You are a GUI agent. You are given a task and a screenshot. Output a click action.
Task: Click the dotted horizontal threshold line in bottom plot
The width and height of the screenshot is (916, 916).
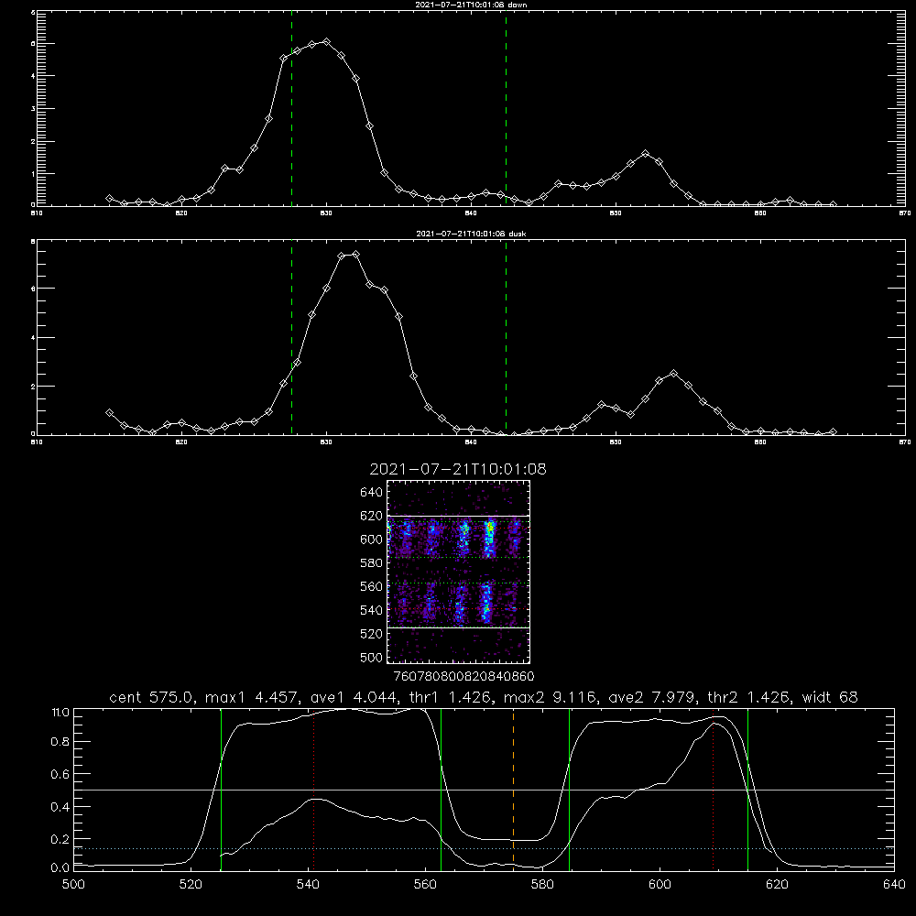point(484,848)
